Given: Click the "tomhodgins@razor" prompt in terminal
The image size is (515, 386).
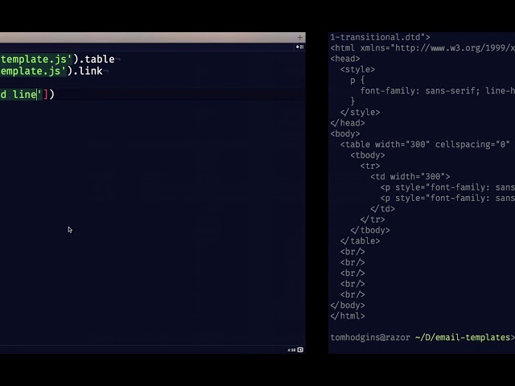Looking at the screenshot, I should [370, 338].
